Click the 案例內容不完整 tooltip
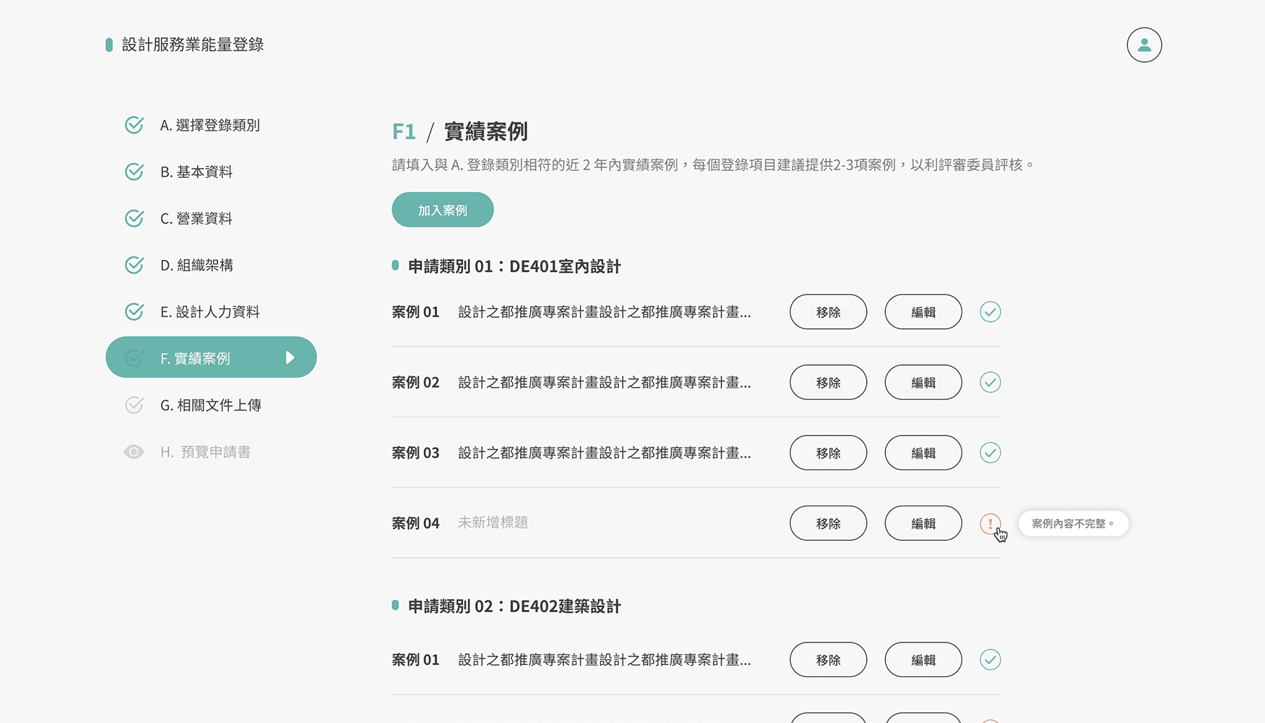The image size is (1265, 723). tap(1073, 523)
